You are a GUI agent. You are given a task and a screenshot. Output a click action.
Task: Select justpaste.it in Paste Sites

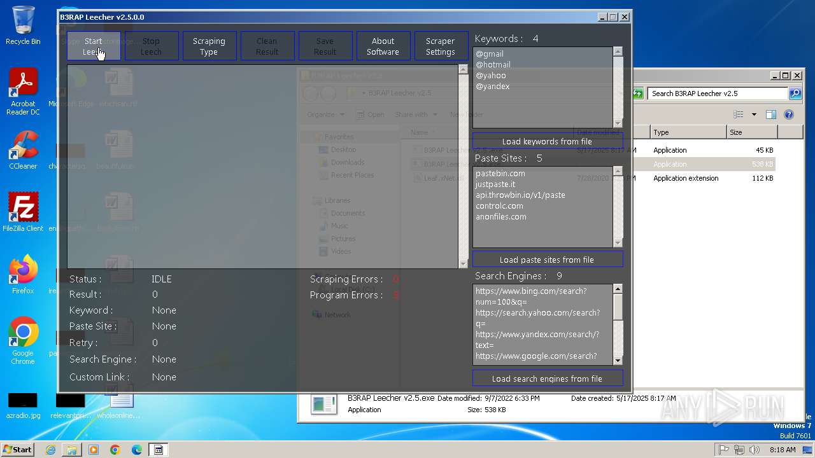coord(495,184)
